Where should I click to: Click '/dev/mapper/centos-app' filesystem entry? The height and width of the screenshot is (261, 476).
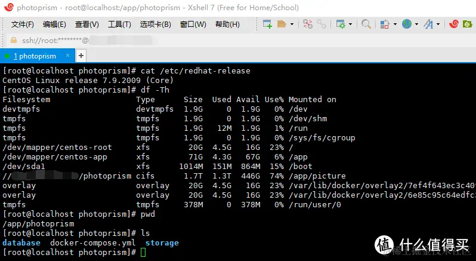(55, 157)
